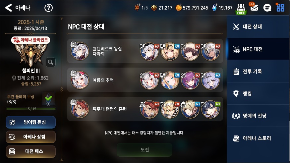Select the 대전 상대 tab

[258, 27]
